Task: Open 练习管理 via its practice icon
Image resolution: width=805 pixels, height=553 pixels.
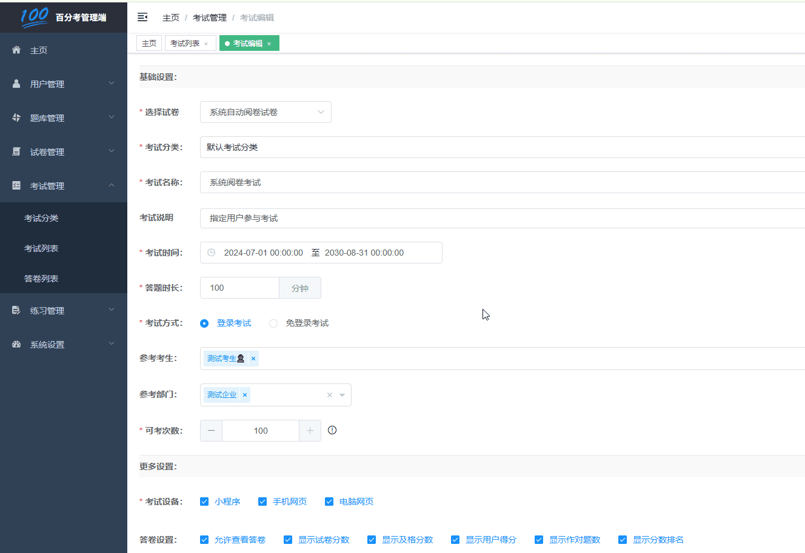Action: [x=16, y=310]
